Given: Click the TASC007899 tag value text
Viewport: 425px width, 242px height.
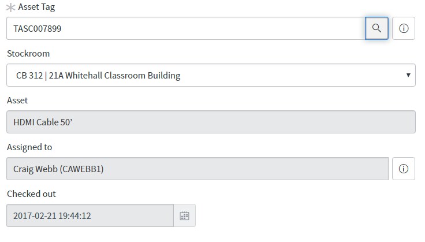Looking at the screenshot, I should pos(38,28).
